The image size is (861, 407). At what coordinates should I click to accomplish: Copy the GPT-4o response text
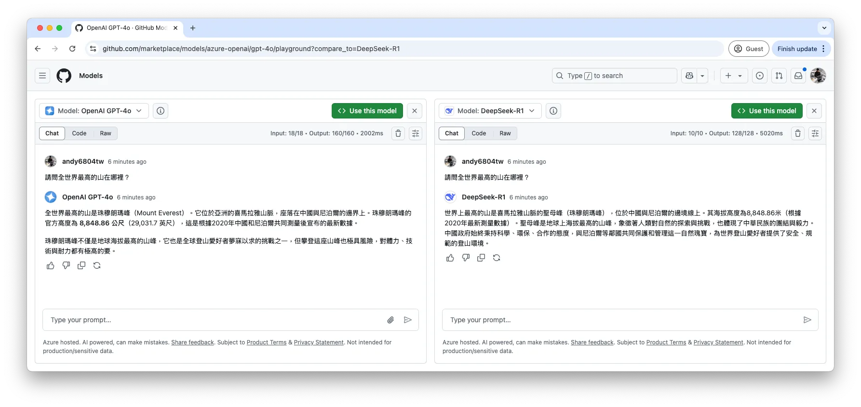(81, 265)
